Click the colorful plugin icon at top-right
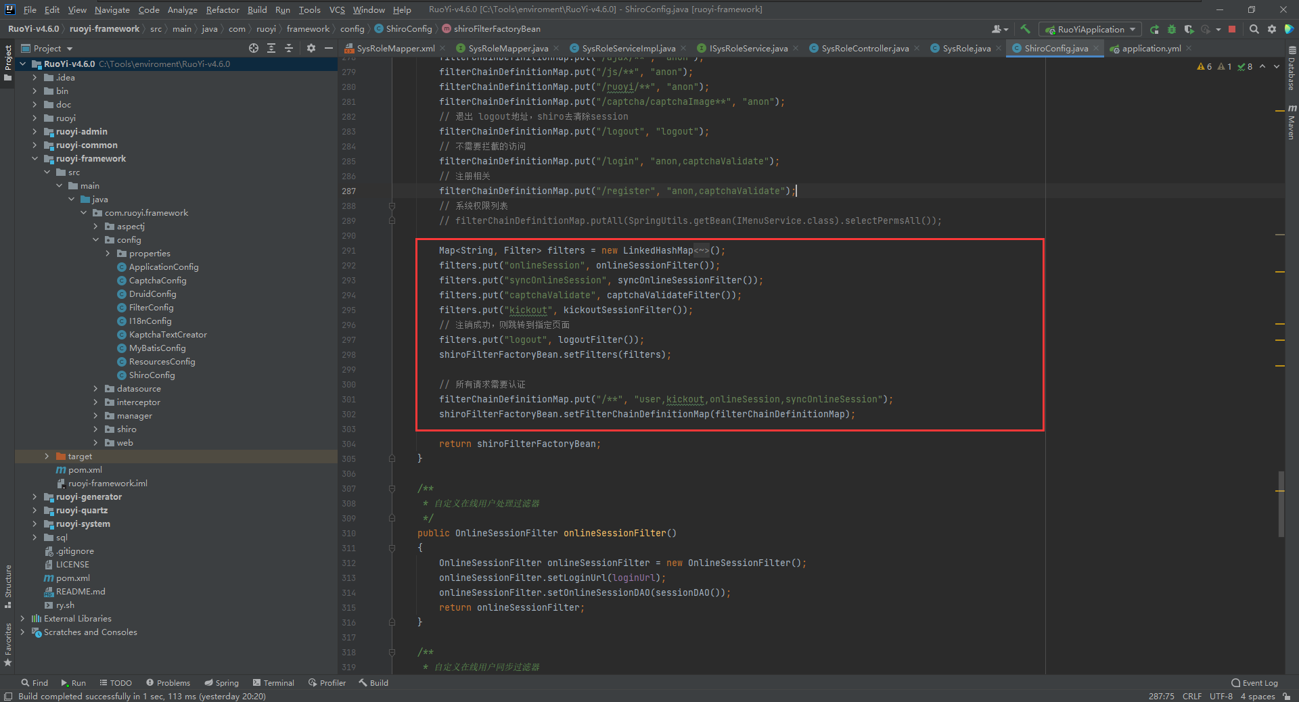 1289,29
